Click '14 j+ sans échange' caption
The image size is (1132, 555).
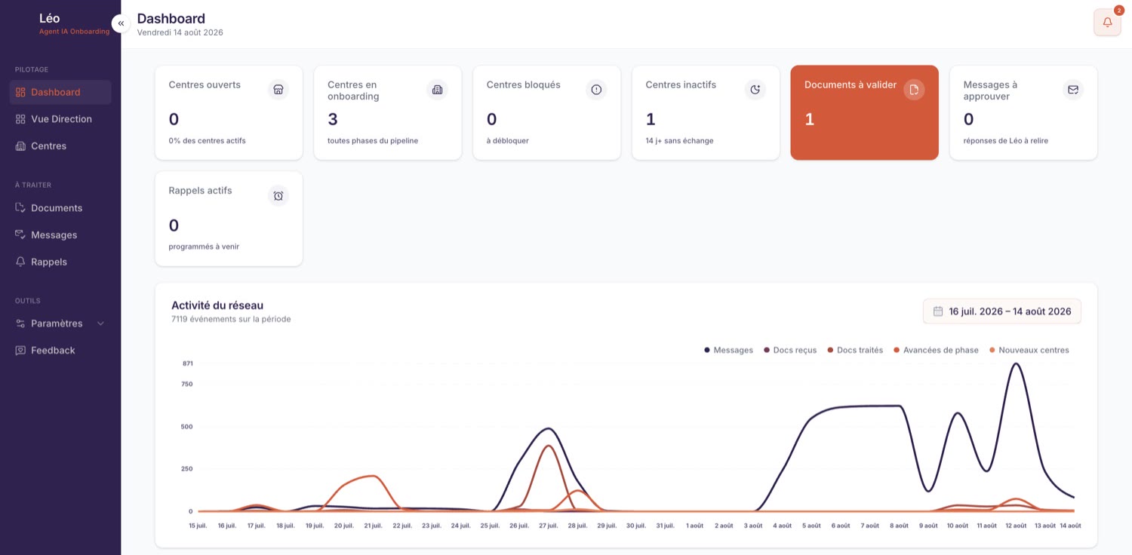pos(679,140)
